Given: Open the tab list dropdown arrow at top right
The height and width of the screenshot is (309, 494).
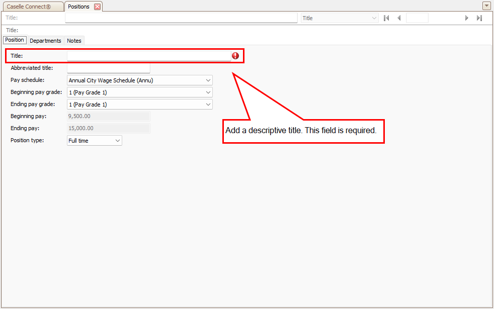Looking at the screenshot, I should click(486, 6).
